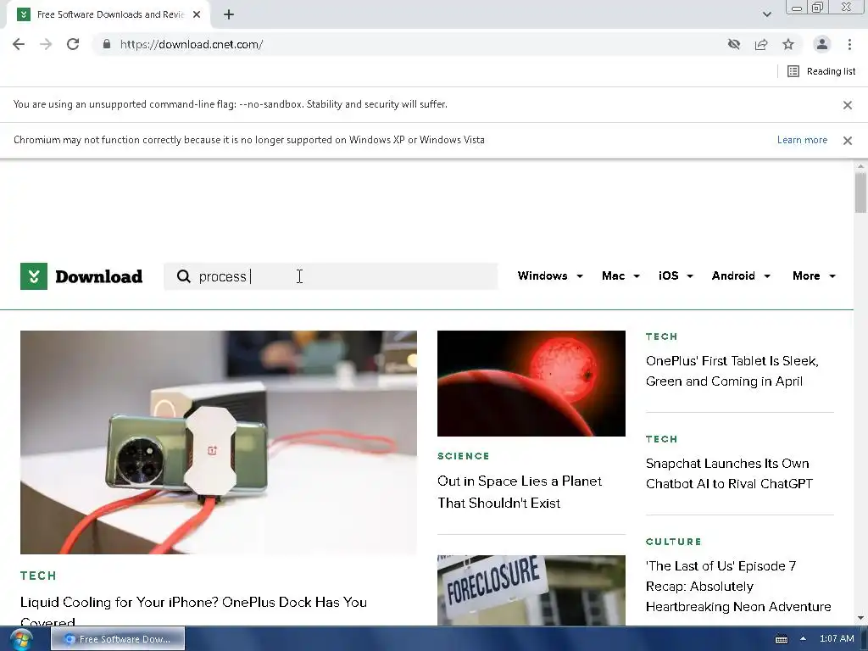
Task: Expand the iOS dropdown menu
Action: click(676, 275)
